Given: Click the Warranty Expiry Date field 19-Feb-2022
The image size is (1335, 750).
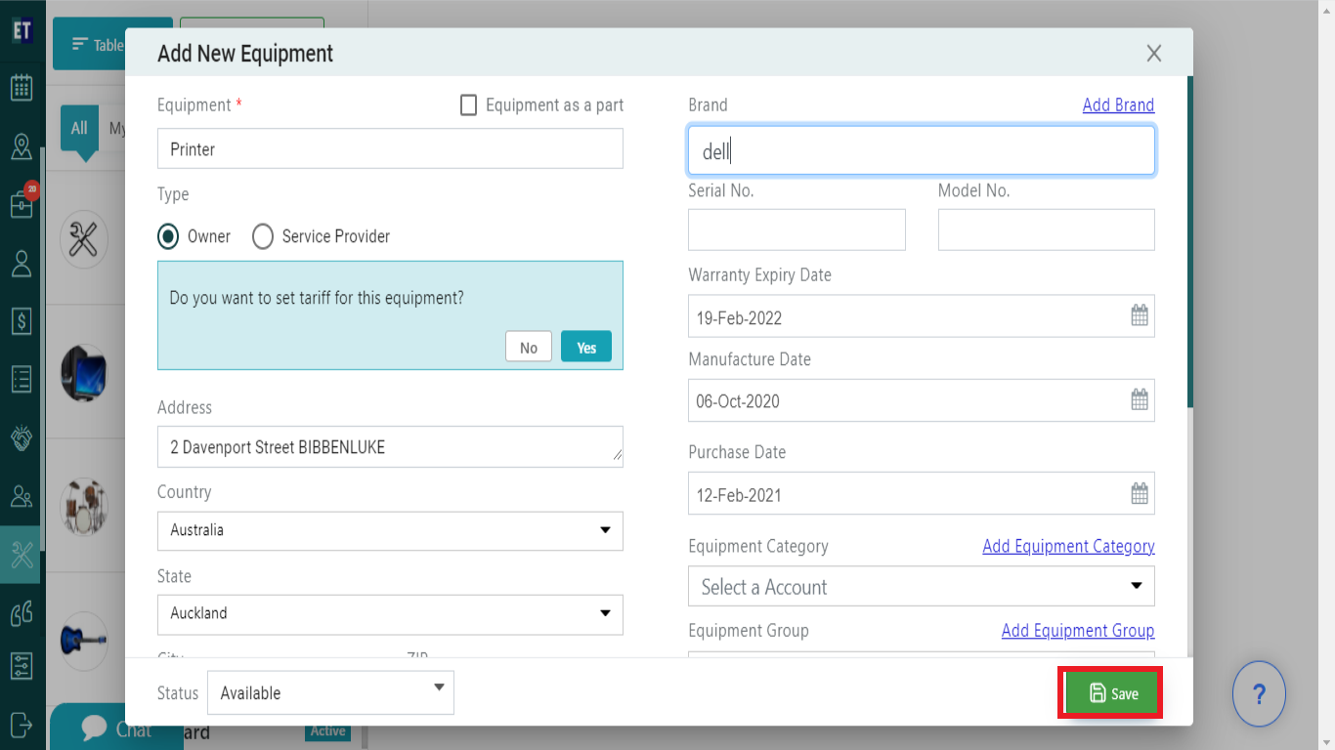Looking at the screenshot, I should coord(922,316).
